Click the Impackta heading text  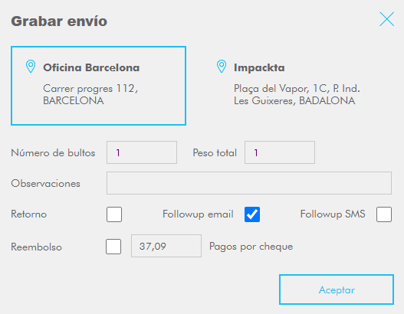tap(259, 67)
